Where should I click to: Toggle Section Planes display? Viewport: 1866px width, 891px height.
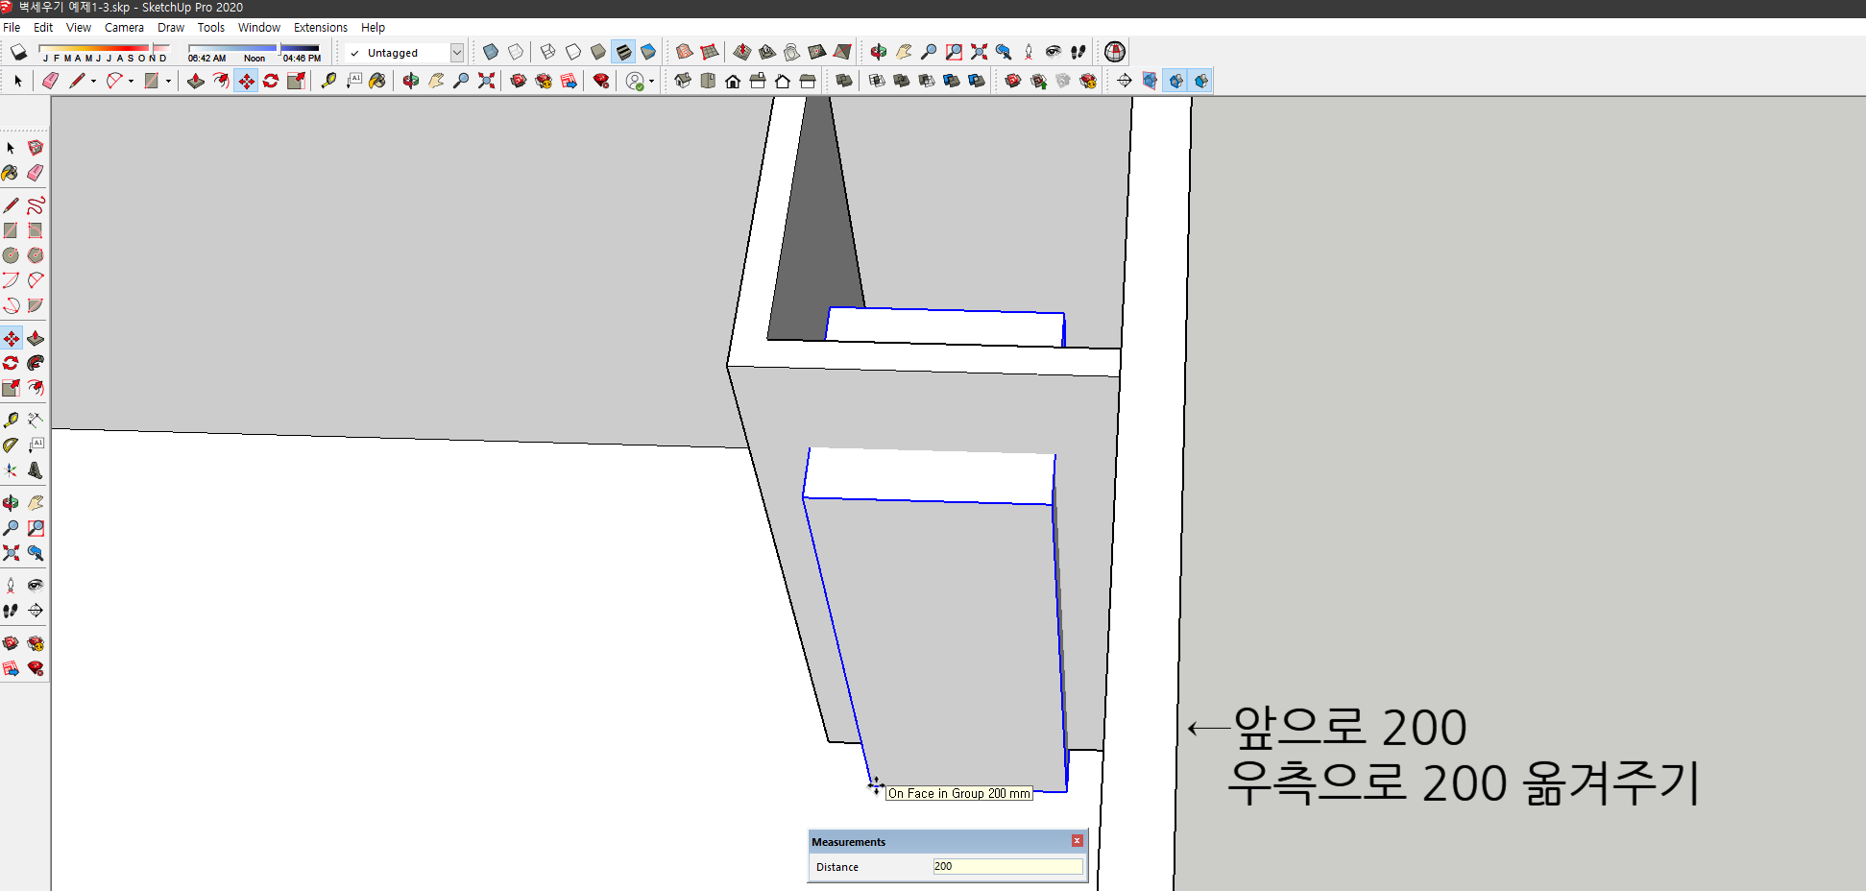[x=1151, y=81]
